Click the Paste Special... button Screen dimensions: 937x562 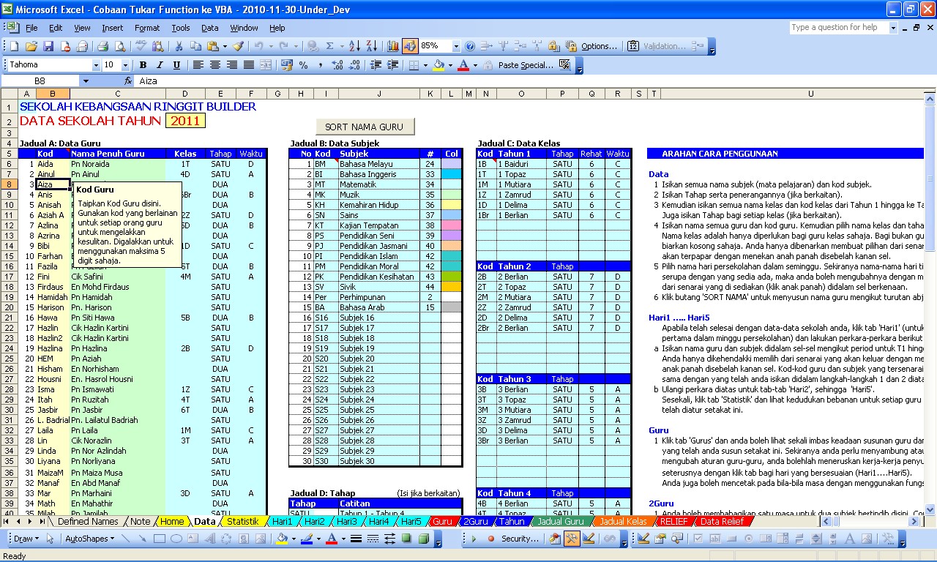tap(525, 65)
